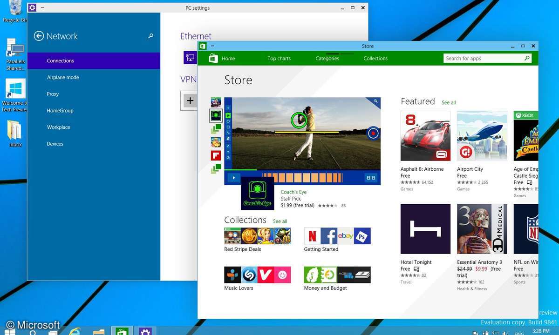This screenshot has height=335, width=559.
Task: Open Top charts in Store
Action: [279, 58]
